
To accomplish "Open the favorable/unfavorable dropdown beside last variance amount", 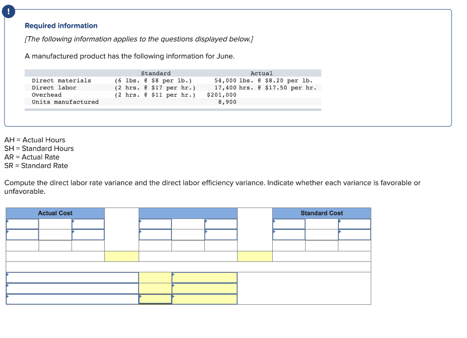I will [x=203, y=298].
